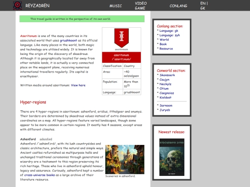
Task: Click the 'Conworld section:' heading
Action: [x=171, y=71]
